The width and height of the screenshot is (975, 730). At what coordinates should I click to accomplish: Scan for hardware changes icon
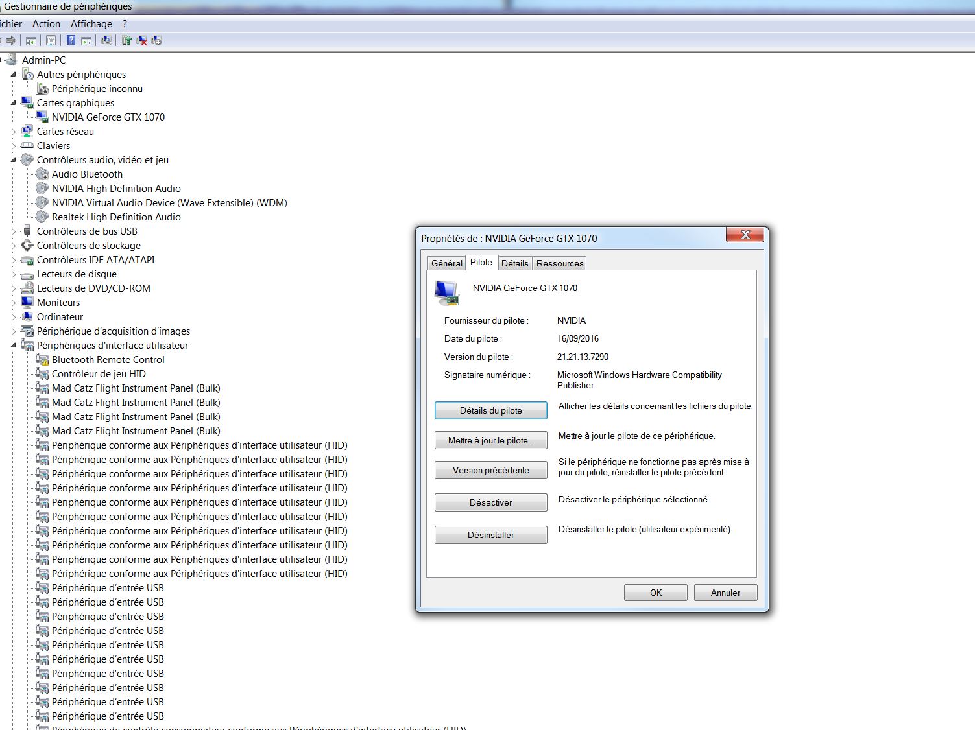click(106, 40)
